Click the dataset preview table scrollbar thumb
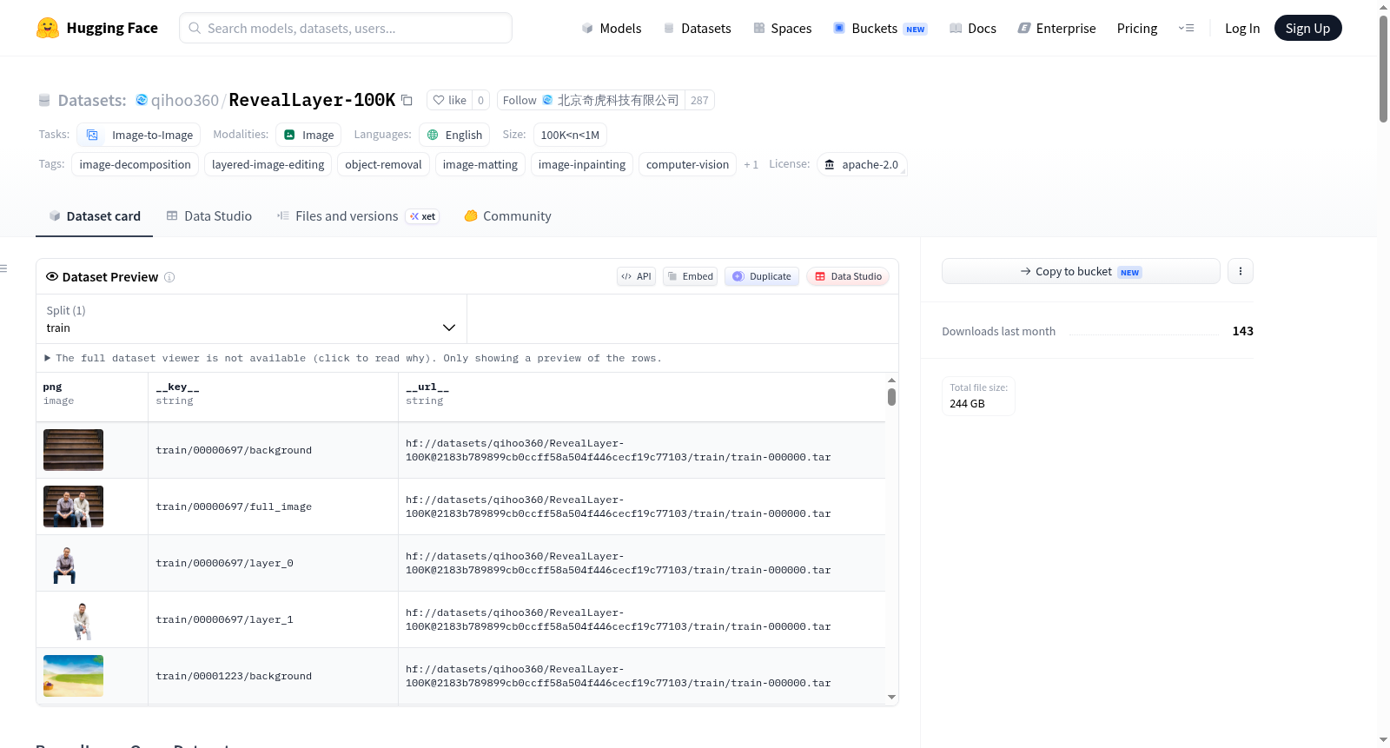This screenshot has width=1390, height=748. coord(891,397)
